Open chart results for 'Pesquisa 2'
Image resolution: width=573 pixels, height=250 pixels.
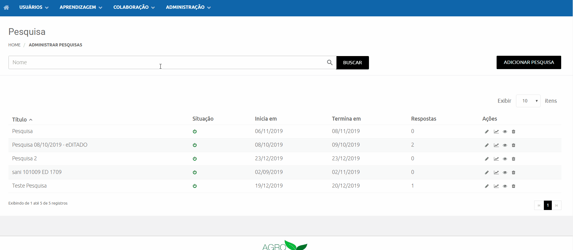(496, 159)
